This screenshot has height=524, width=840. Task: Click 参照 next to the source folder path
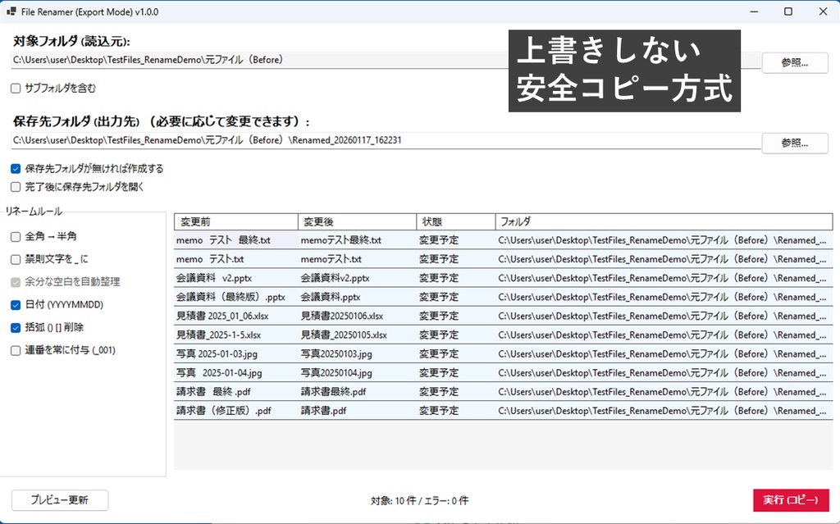coord(795,62)
